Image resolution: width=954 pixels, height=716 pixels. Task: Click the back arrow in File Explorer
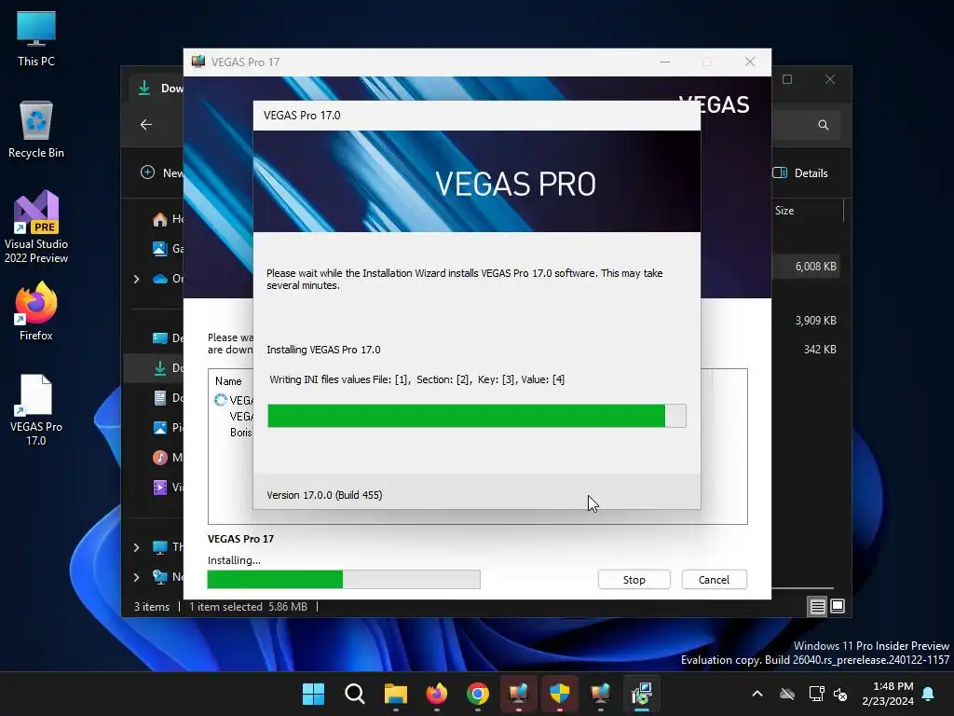146,125
